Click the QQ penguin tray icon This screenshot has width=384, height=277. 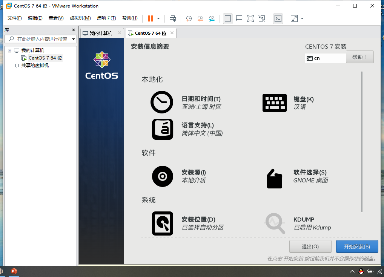[361, 271]
